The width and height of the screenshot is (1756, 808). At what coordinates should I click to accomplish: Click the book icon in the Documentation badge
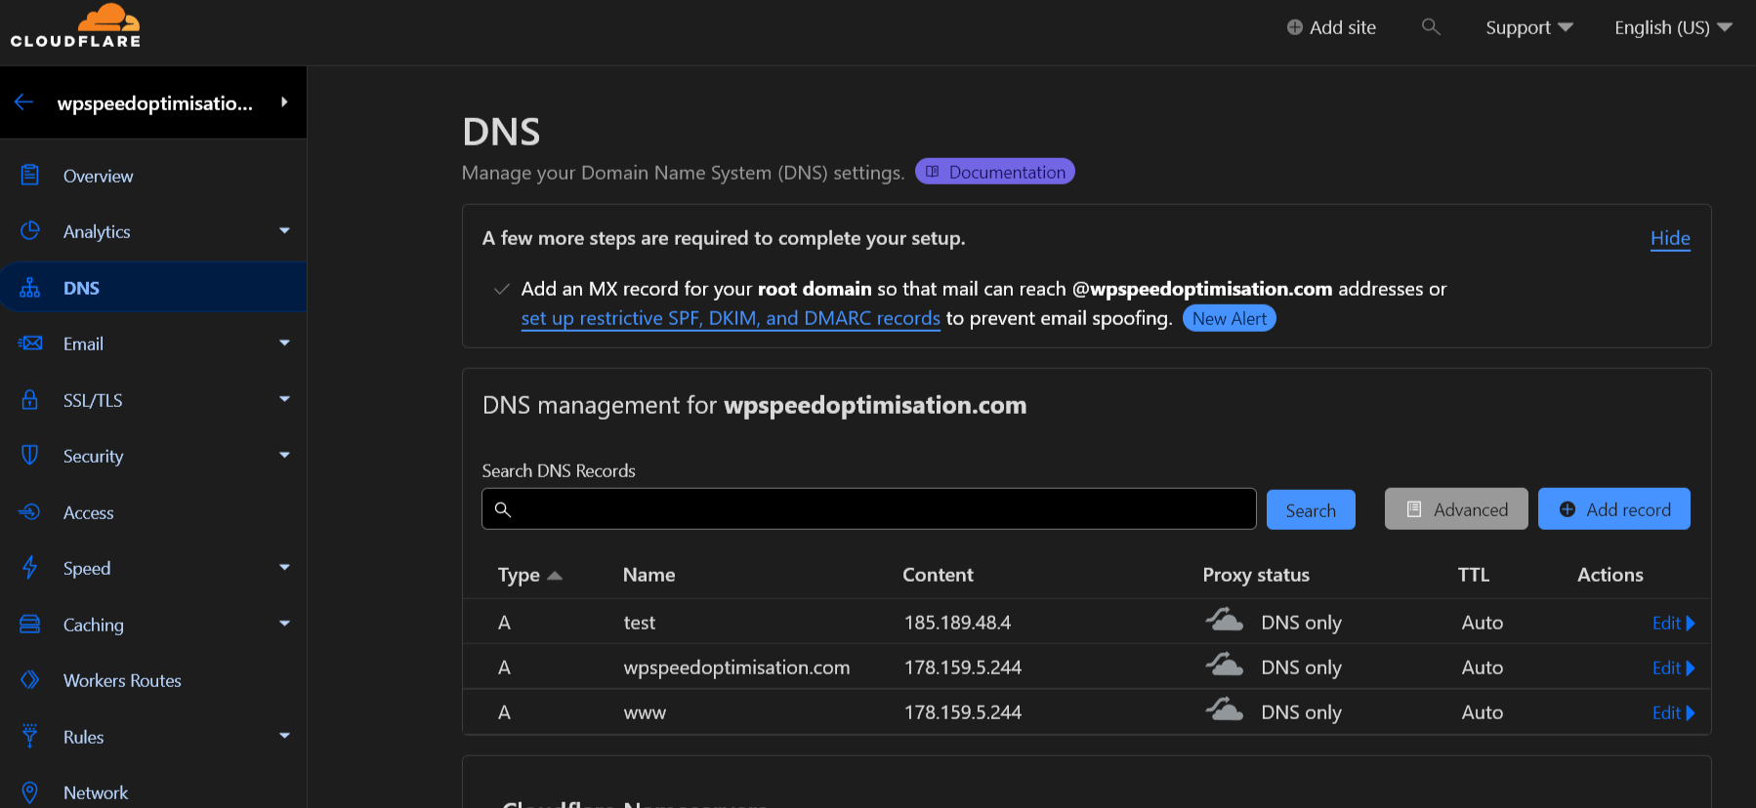[x=933, y=172]
